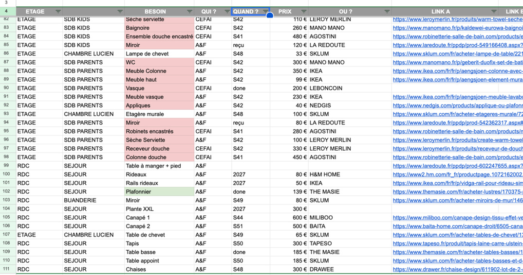Select the Appliques cell
Image resolution: width=523 pixels, height=275 pixels.
159,105
